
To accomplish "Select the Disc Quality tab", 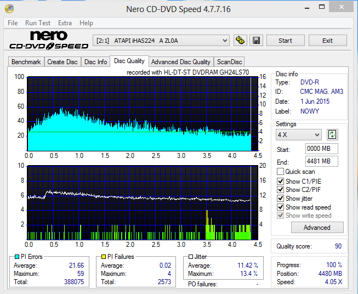I will click(x=129, y=61).
